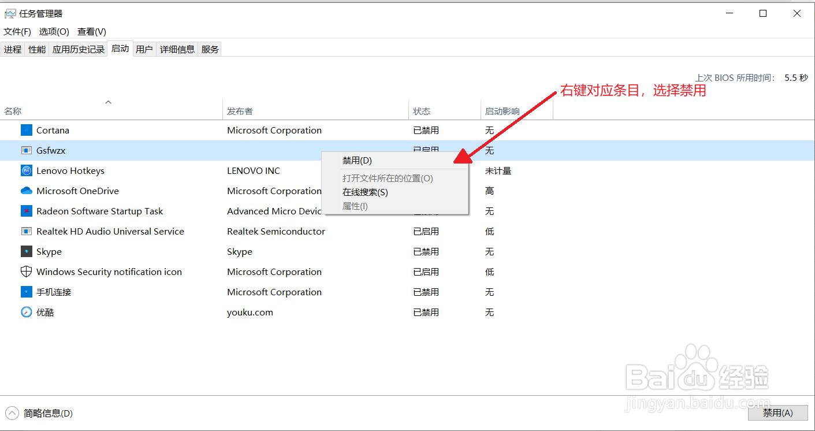Click Realtek's 已启用 status cell
Screen dimensions: 815x431
point(426,231)
